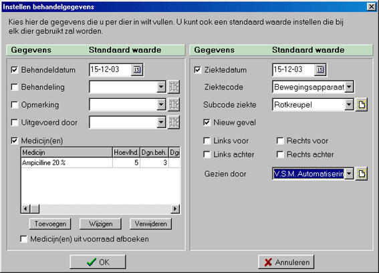The image size is (379, 273).
Task: Open the Subcode ziekte dropdown list
Action: [349, 105]
